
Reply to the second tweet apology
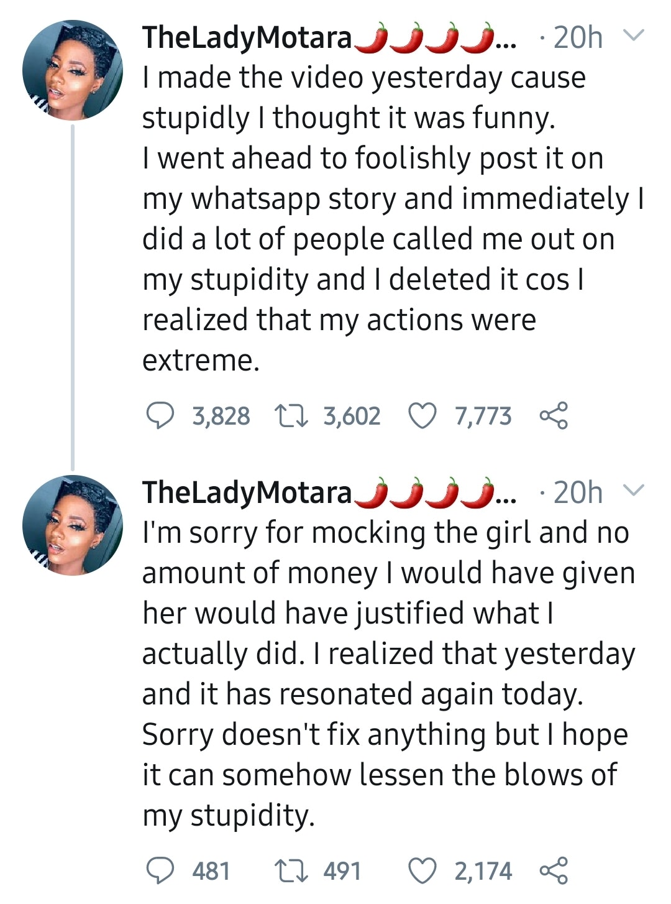pos(160,871)
